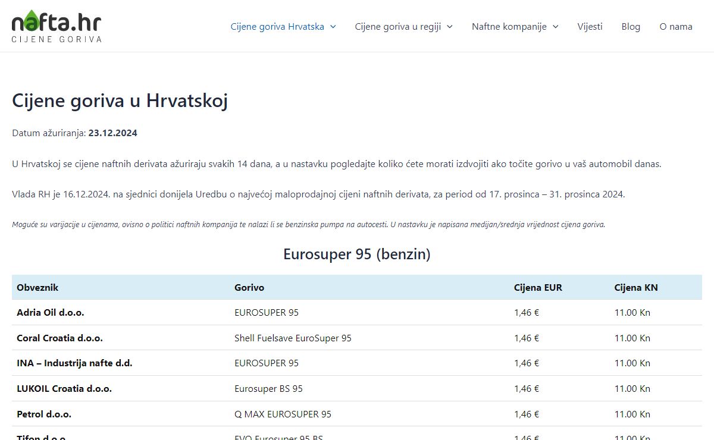Viewport: 714px width, 440px height.
Task: Click the Cijena EUR column header
Action: tap(538, 288)
